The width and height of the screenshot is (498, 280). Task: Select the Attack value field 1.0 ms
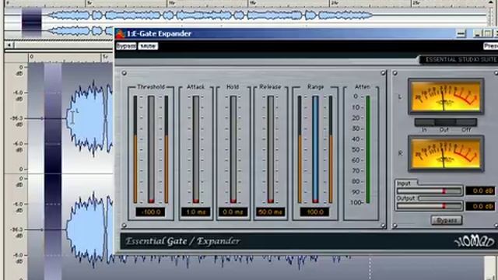click(x=195, y=212)
